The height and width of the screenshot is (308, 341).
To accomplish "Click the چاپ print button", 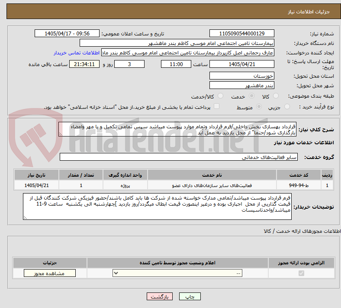I will point(190,296).
